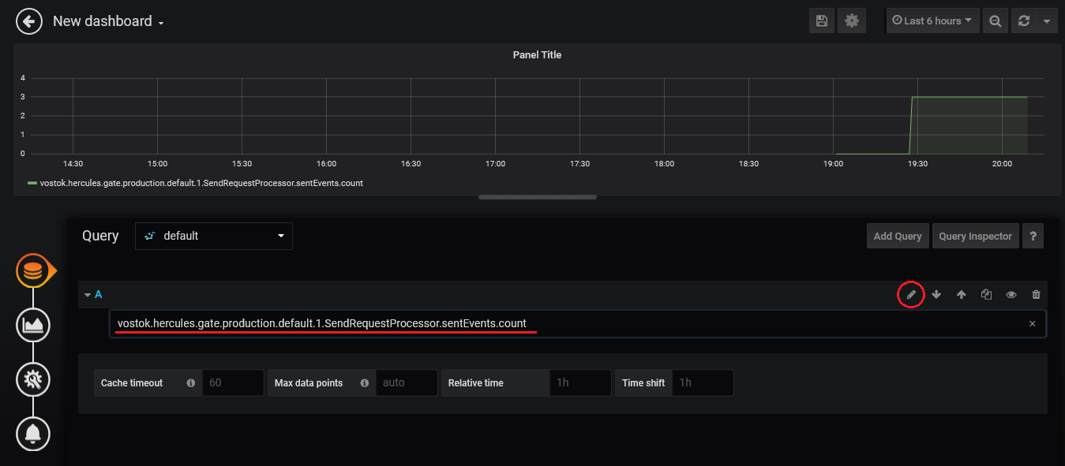The width and height of the screenshot is (1065, 466).
Task: Move query A up
Action: 962,294
